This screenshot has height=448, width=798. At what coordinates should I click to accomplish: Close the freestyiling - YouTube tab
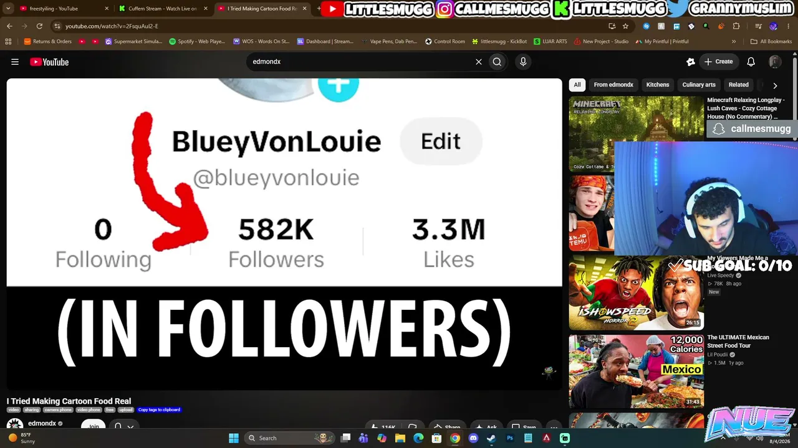pos(107,9)
